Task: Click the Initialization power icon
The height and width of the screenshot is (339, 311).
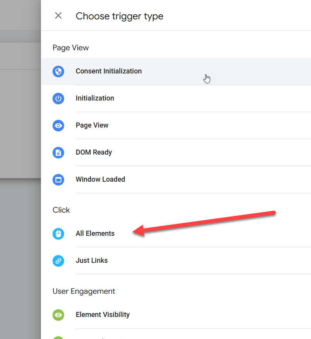Action: click(x=58, y=98)
